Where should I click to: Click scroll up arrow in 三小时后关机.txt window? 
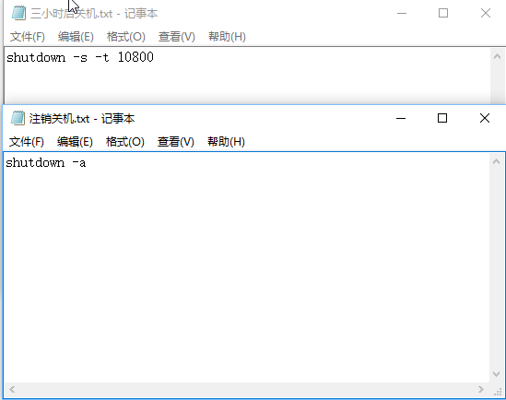point(498,56)
